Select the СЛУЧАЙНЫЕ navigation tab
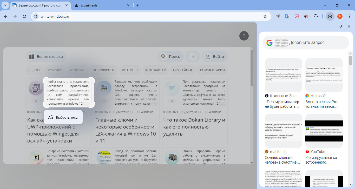 (x=182, y=70)
